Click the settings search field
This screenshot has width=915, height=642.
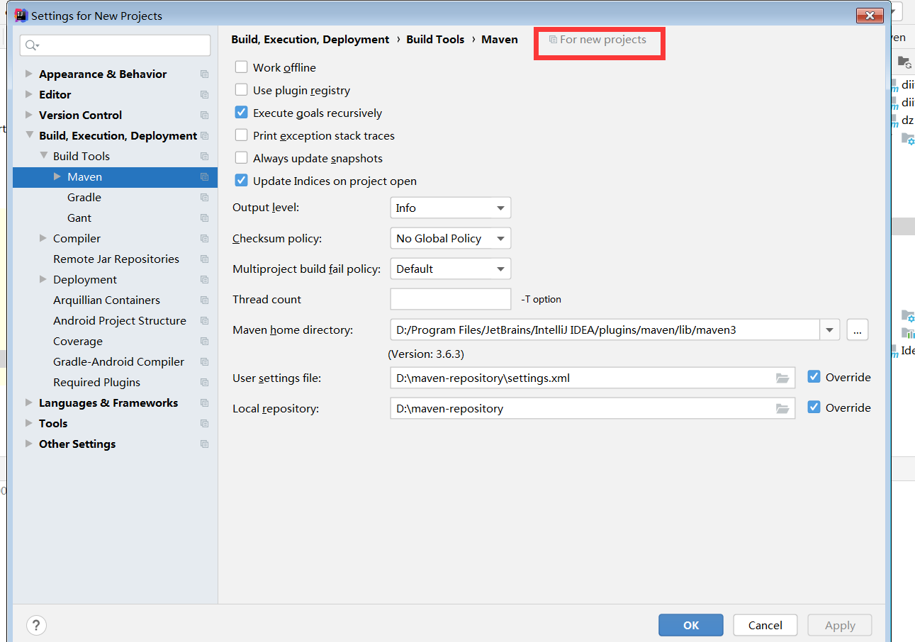115,45
